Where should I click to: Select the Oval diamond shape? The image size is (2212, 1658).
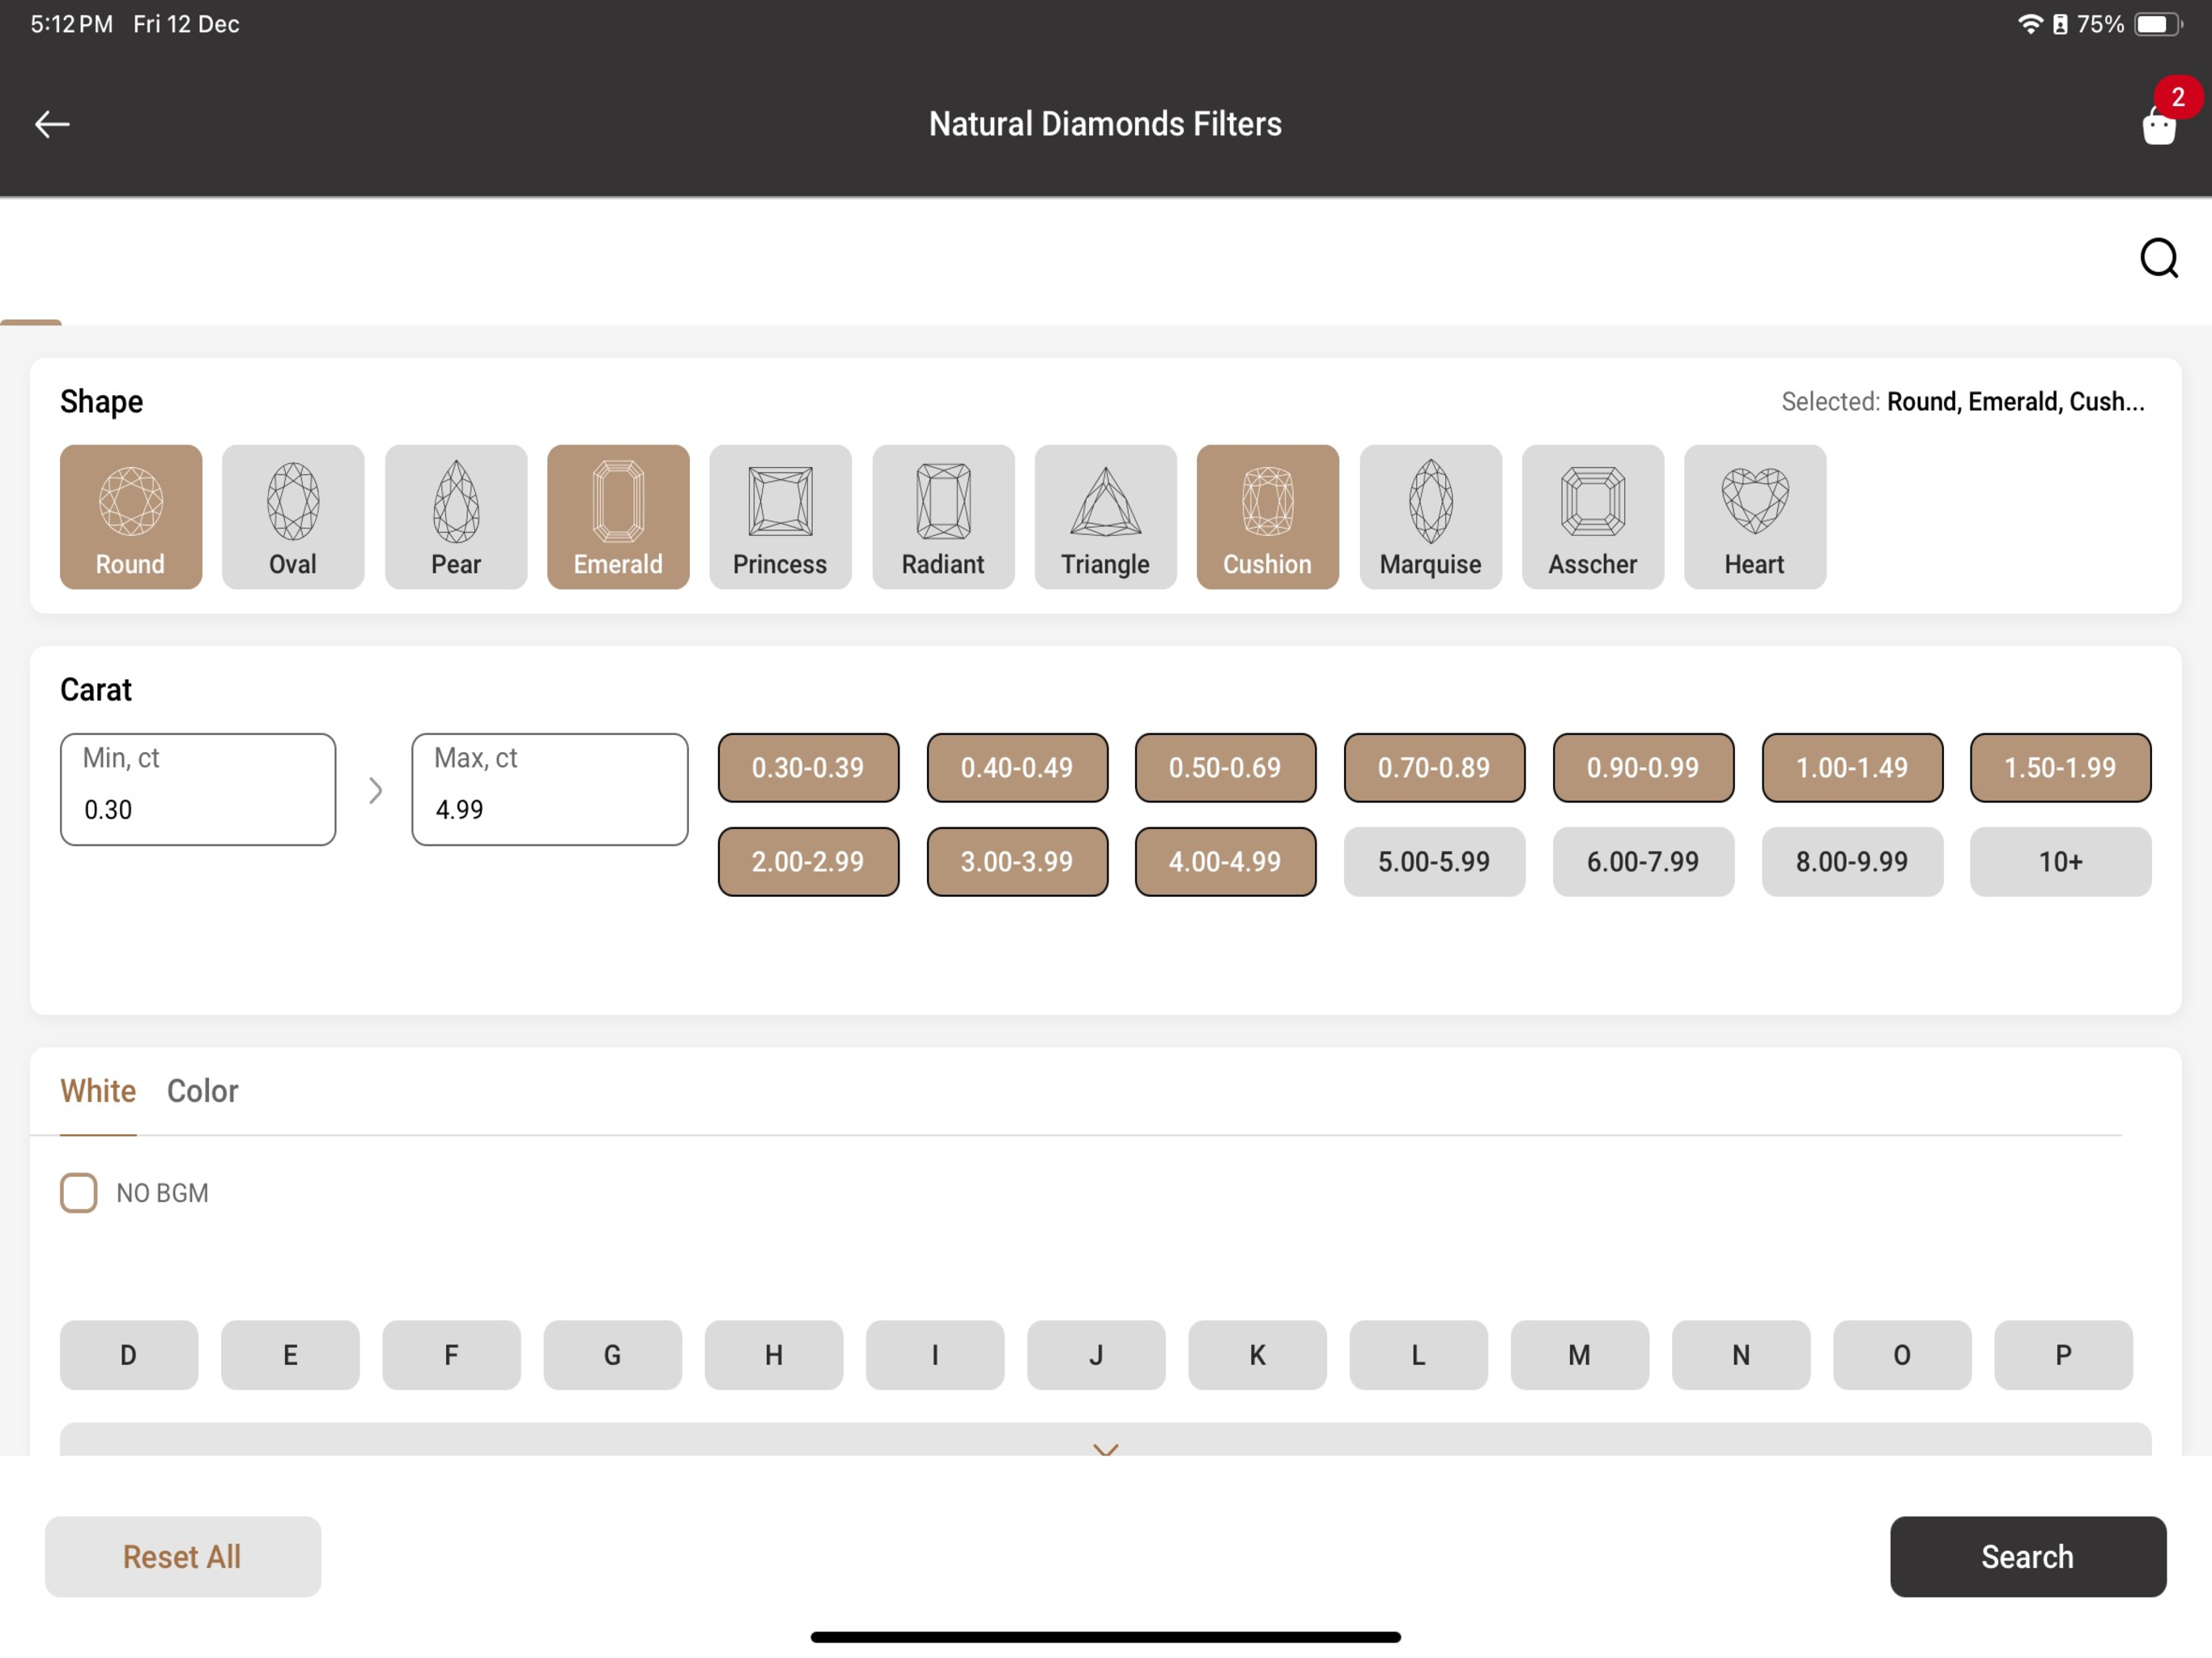coord(293,516)
